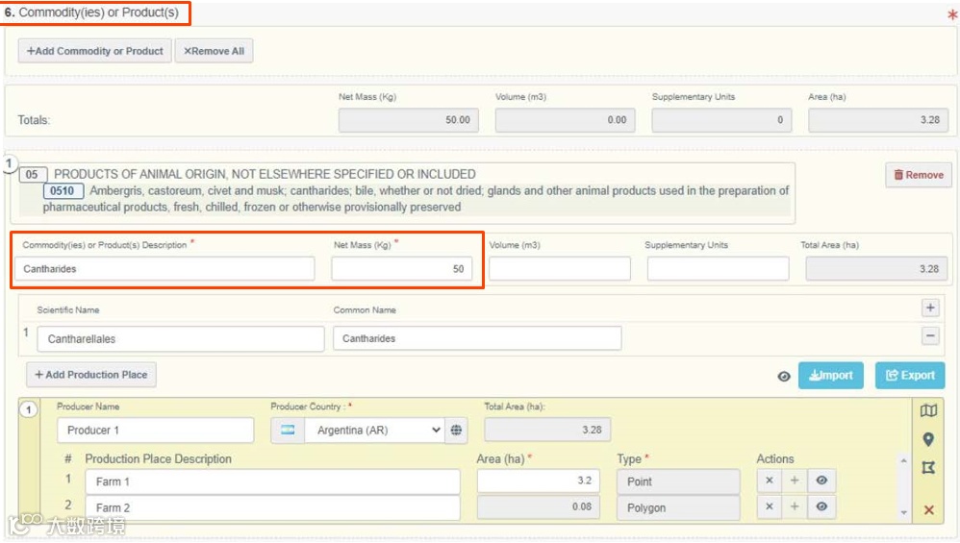This screenshot has width=960, height=543.
Task: Edit Net Mass field showing 50
Action: (x=402, y=269)
